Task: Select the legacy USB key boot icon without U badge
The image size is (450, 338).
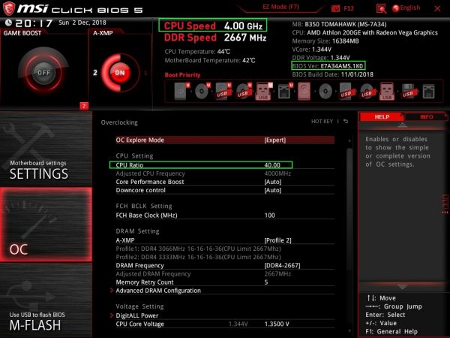Action: [x=387, y=91]
